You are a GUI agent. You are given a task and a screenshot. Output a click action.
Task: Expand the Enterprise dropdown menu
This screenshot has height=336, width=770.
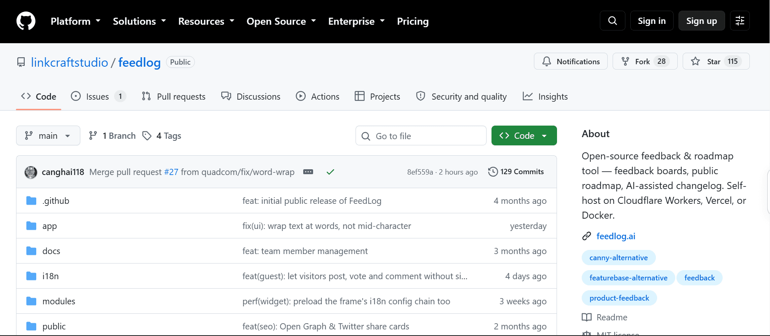coord(356,21)
